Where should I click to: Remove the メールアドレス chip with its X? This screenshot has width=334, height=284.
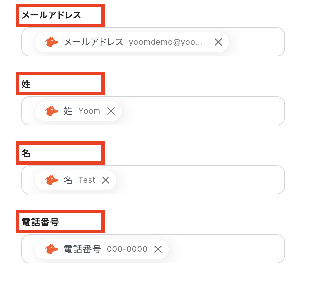[218, 42]
